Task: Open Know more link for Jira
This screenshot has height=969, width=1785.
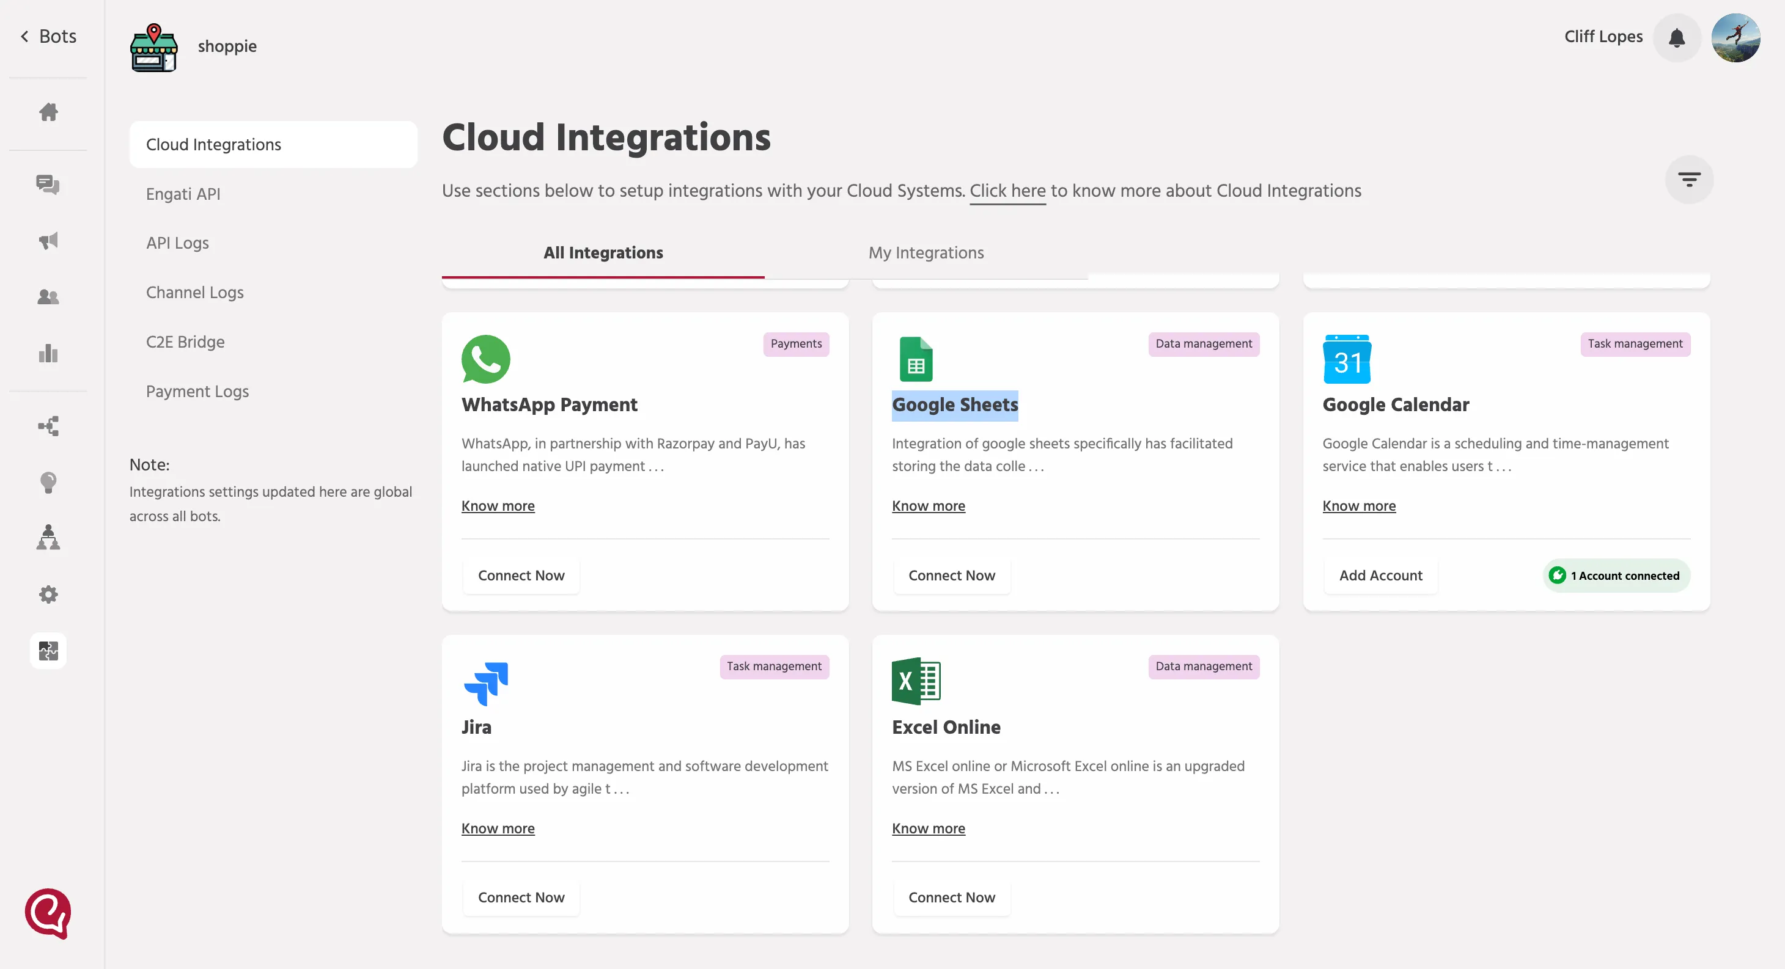Action: coord(498,828)
